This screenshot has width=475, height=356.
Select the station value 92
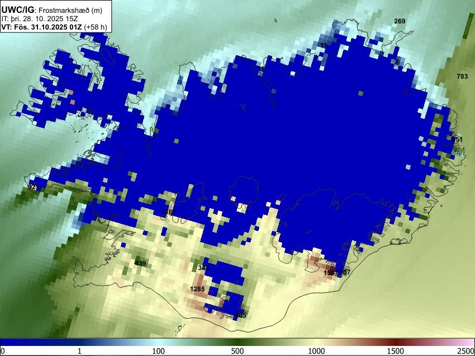pos(32,186)
